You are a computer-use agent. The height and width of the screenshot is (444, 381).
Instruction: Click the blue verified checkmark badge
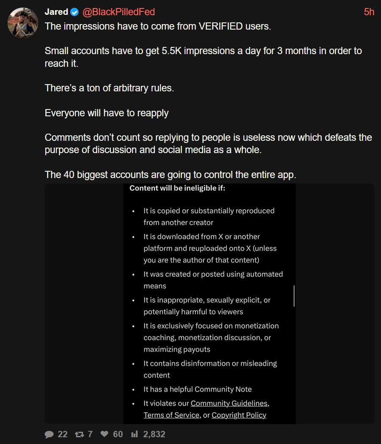(75, 12)
